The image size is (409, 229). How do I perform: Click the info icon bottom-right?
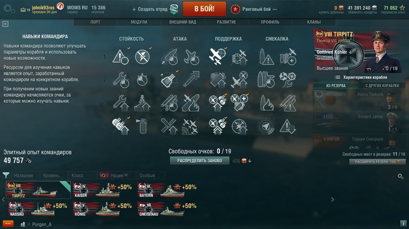[x=403, y=223]
